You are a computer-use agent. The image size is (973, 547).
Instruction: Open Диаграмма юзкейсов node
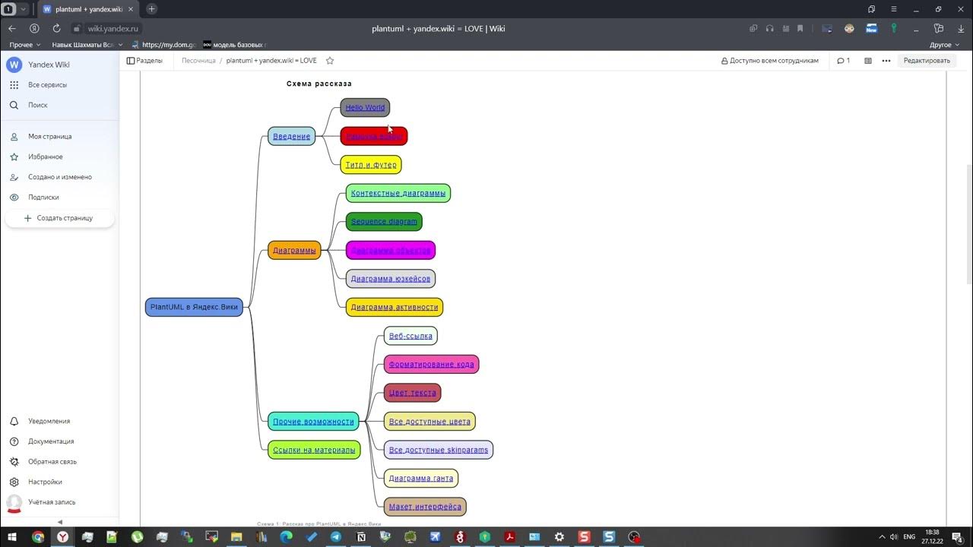pyautogui.click(x=391, y=279)
